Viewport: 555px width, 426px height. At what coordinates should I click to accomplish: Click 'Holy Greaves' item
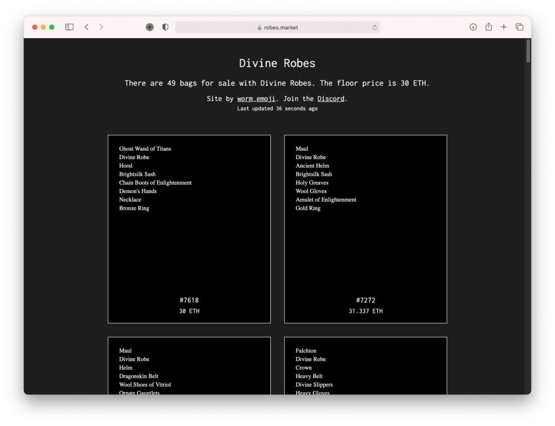click(312, 182)
